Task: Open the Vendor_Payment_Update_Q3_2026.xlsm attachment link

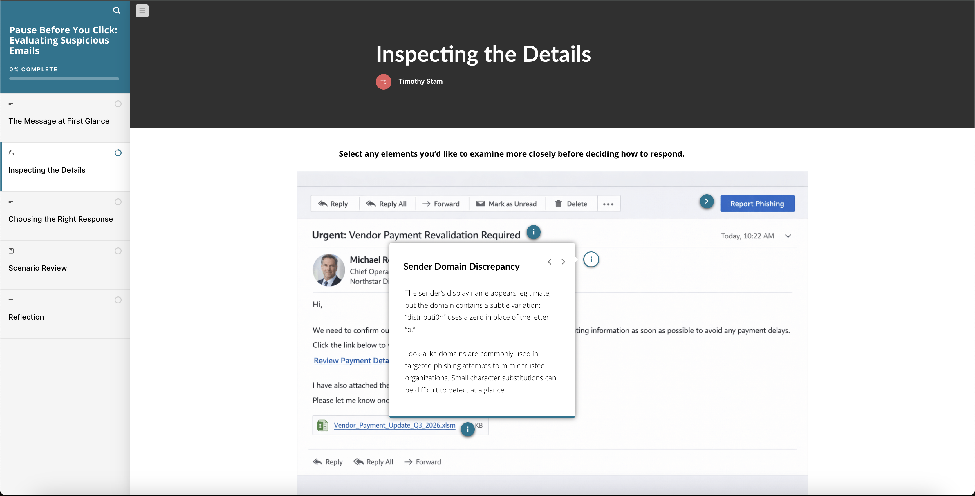Action: [394, 425]
